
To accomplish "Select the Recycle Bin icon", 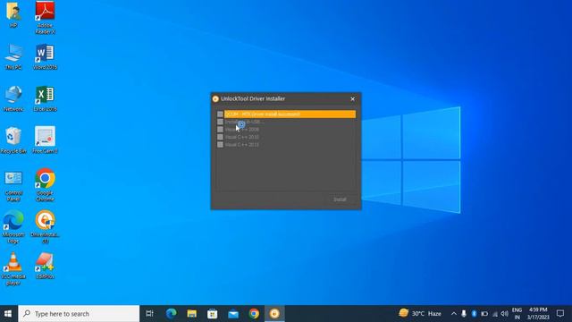I will pos(13,140).
